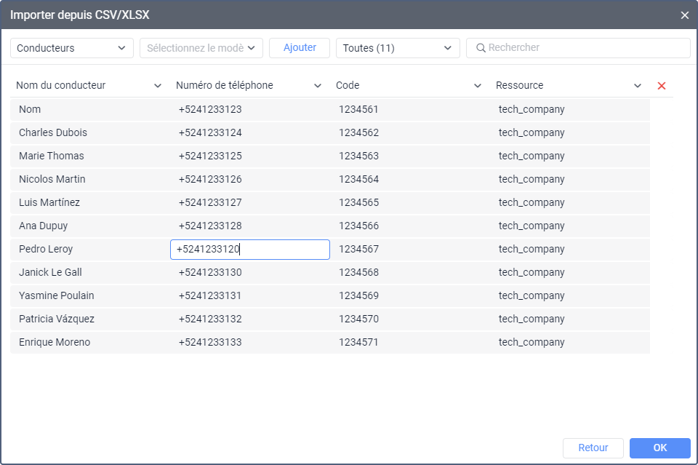Click phone number +5241233133
The width and height of the screenshot is (698, 465).
point(210,342)
